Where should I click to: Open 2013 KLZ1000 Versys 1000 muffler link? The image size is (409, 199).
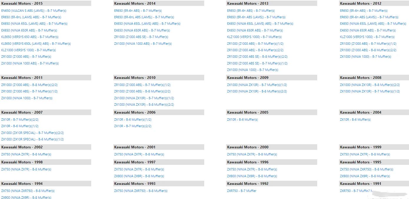tap(254, 37)
